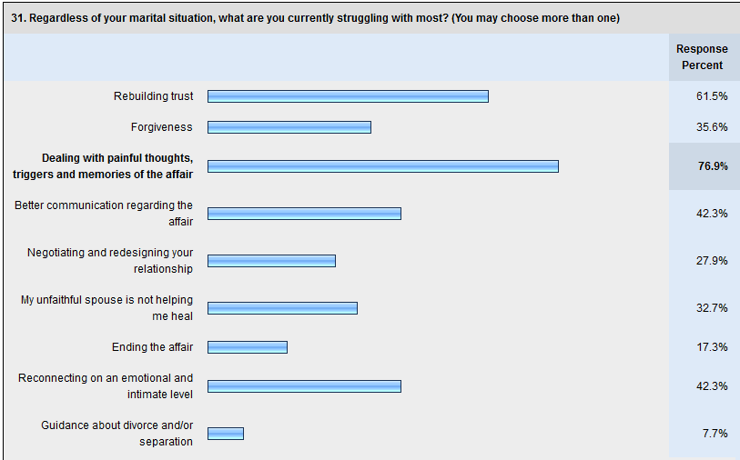Click the 17.3% response value

pyautogui.click(x=712, y=347)
